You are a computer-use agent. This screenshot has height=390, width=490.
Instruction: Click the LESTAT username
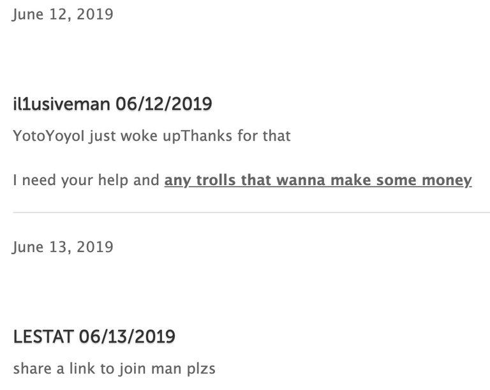43,336
